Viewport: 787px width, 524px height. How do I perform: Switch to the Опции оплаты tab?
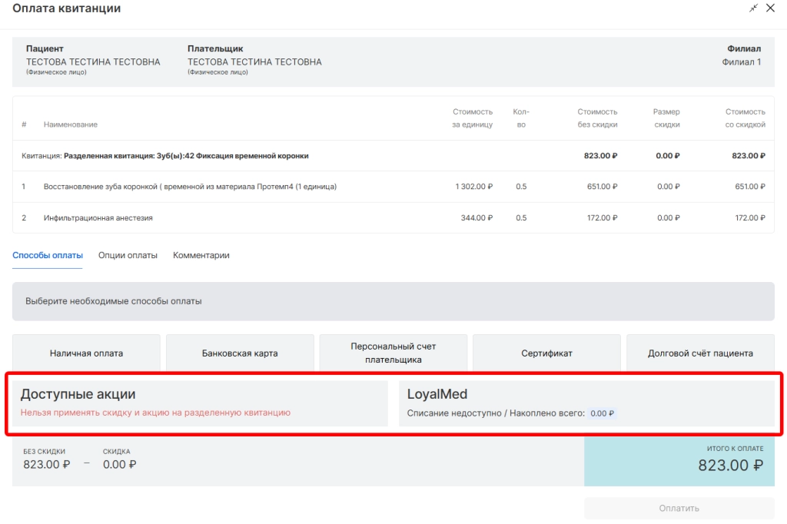click(128, 255)
